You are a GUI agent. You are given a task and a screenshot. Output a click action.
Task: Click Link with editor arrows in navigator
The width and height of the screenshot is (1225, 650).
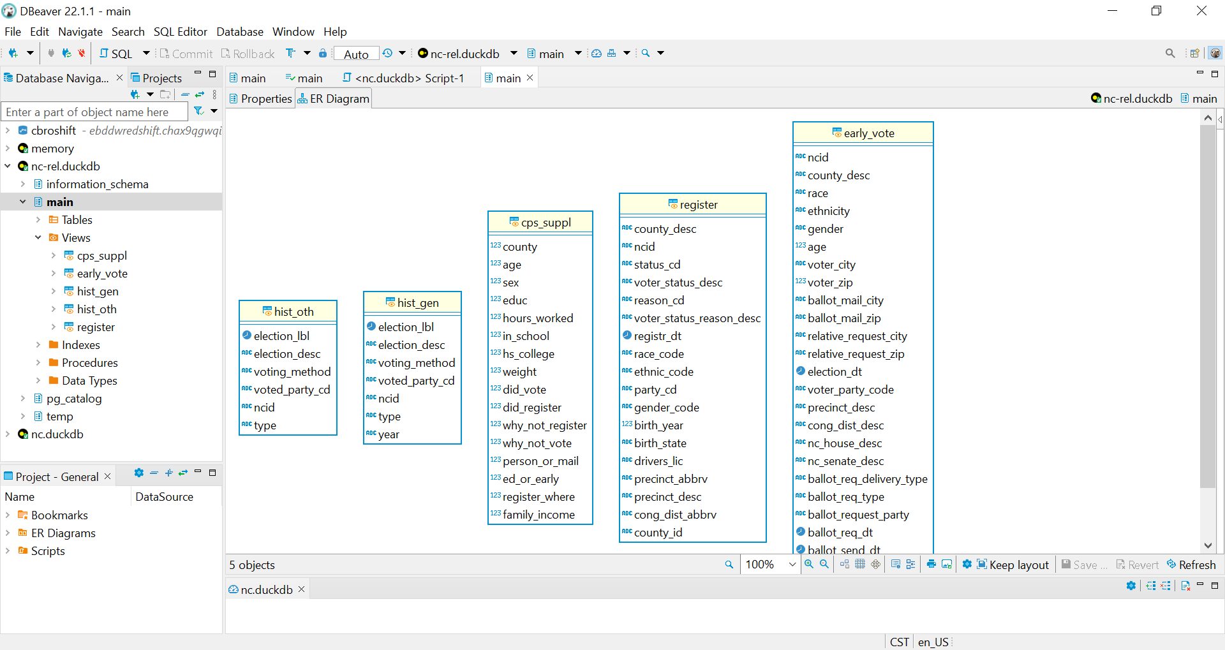point(200,94)
